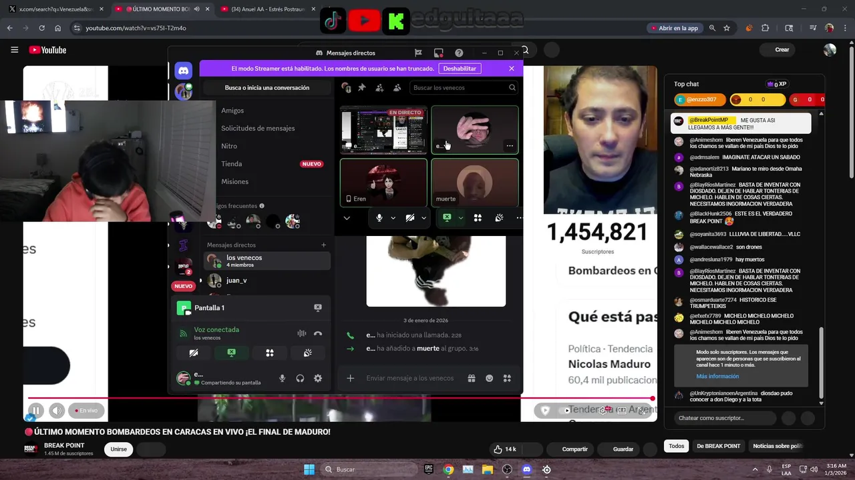Show member list of los venecos
Screen dimensions: 855x480
tap(397, 87)
